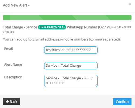Select the 07760682679 number badge
The height and width of the screenshot is (108, 135).
tap(52, 27)
